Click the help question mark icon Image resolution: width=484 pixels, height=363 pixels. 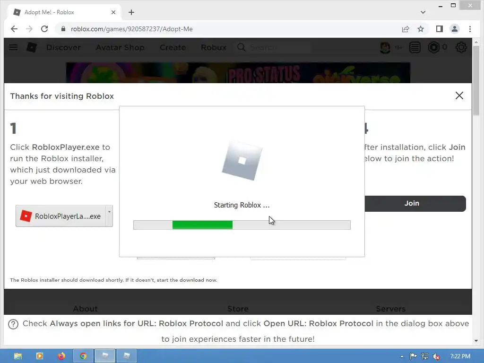pos(13,324)
